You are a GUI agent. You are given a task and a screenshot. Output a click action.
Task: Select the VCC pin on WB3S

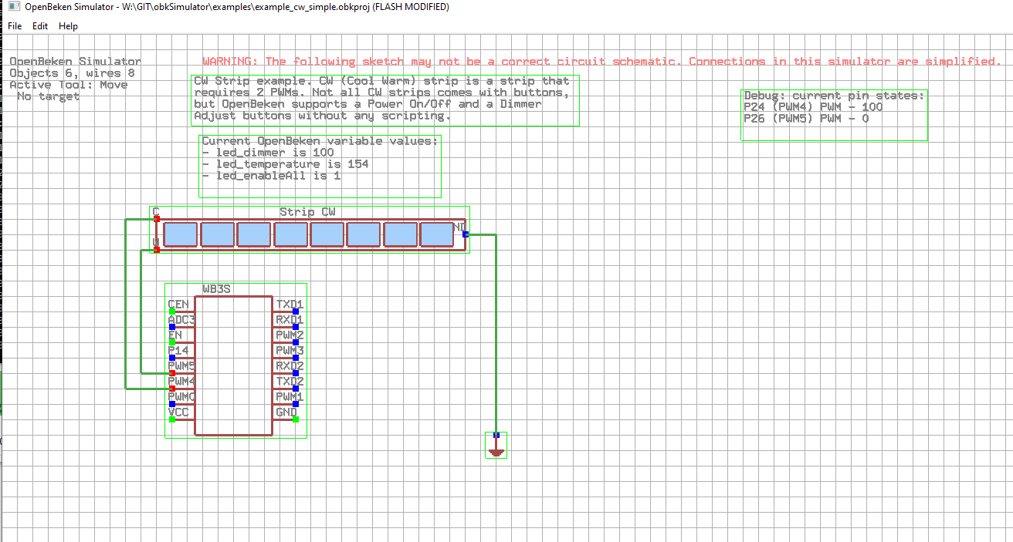pyautogui.click(x=172, y=419)
